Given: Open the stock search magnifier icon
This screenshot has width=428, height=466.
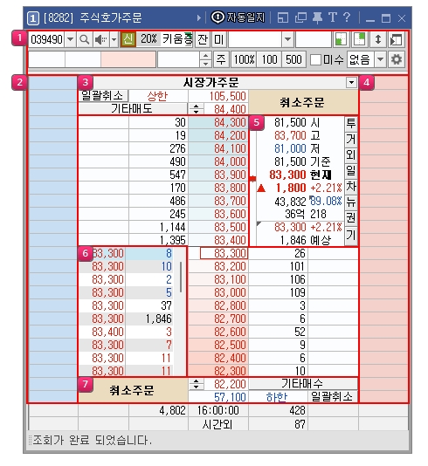Looking at the screenshot, I should 85,39.
